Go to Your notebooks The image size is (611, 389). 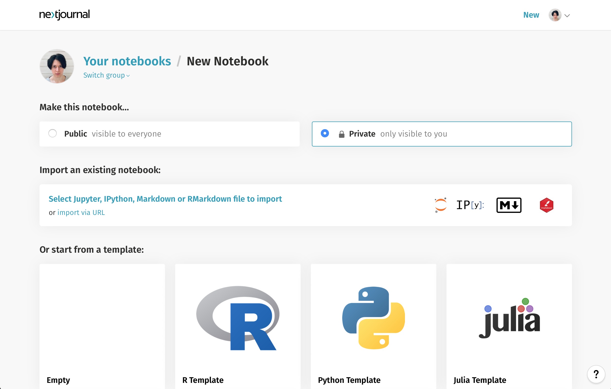tap(127, 61)
